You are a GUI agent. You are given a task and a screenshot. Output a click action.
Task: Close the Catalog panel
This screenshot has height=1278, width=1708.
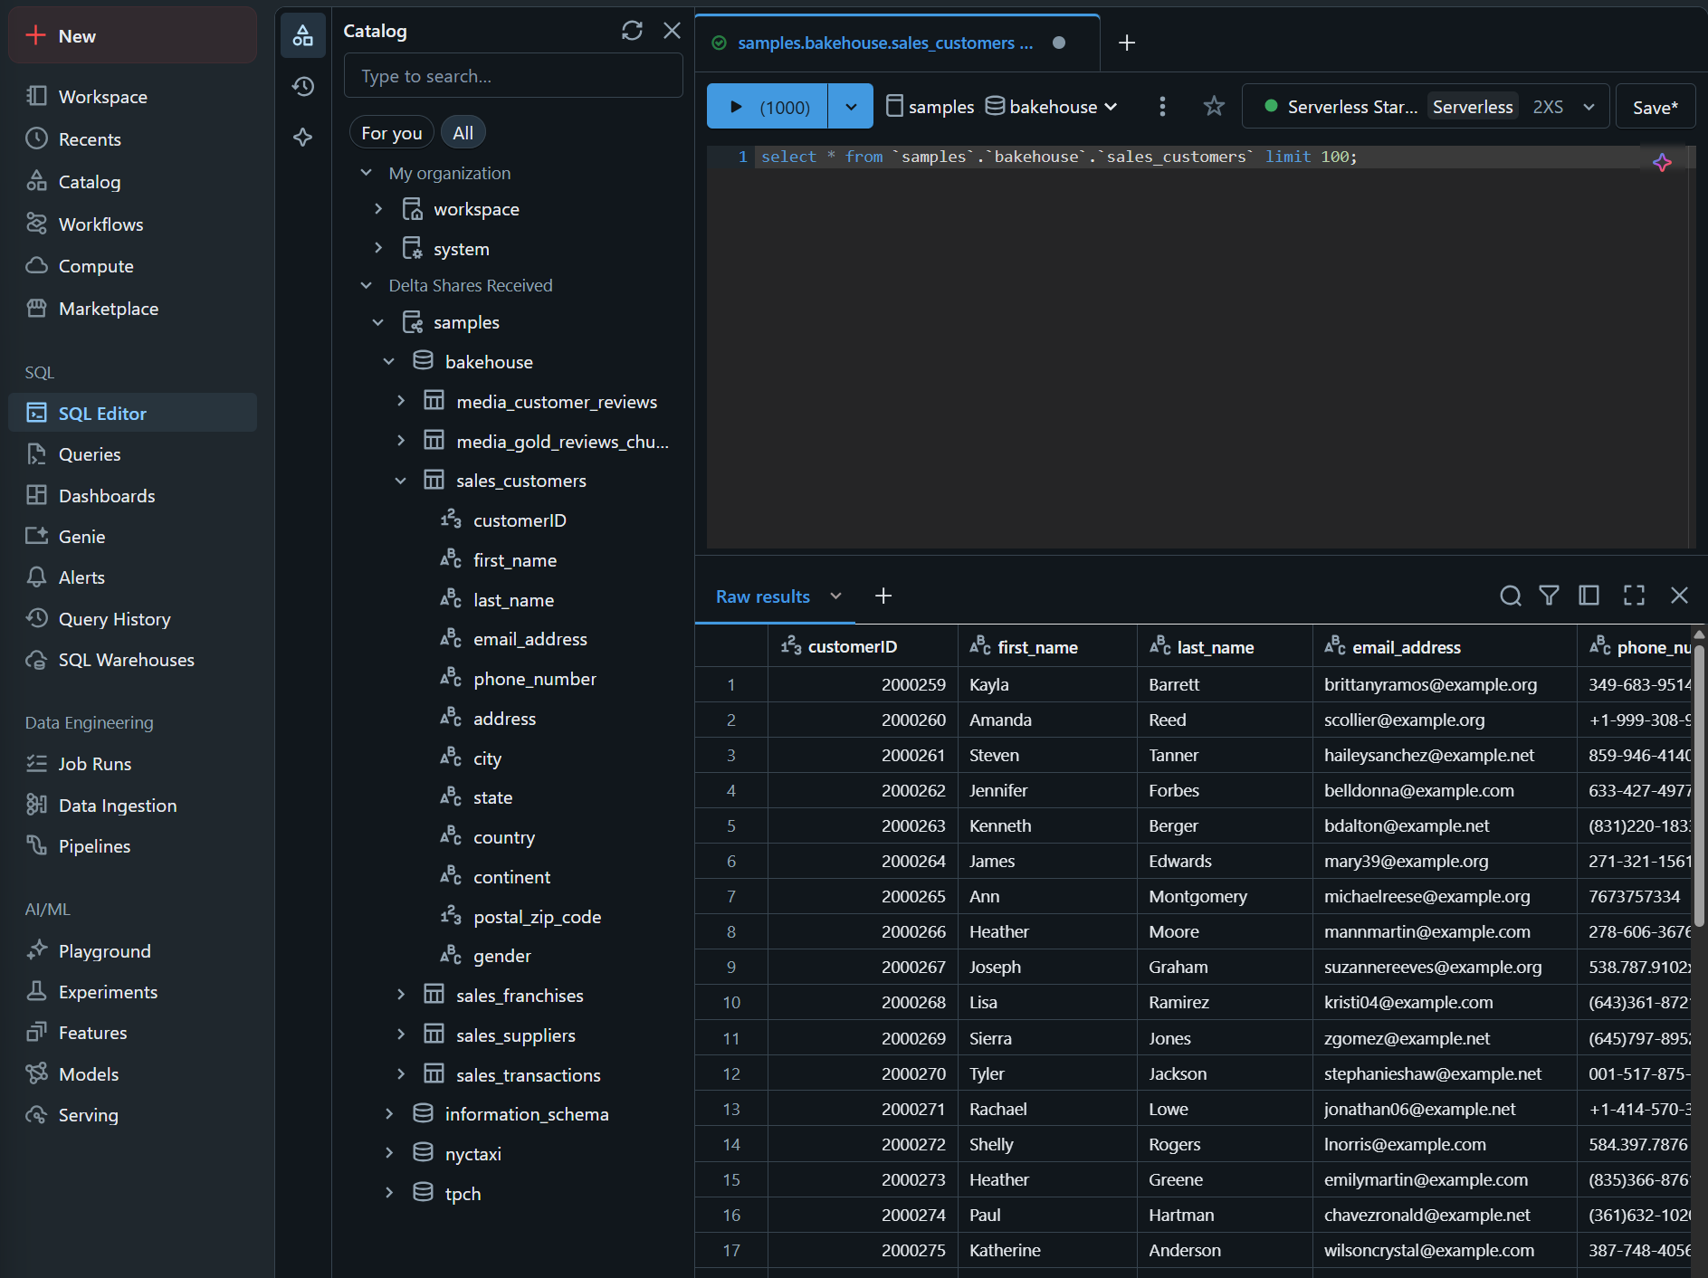[672, 31]
